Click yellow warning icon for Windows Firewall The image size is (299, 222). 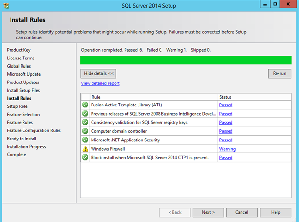(x=85, y=149)
